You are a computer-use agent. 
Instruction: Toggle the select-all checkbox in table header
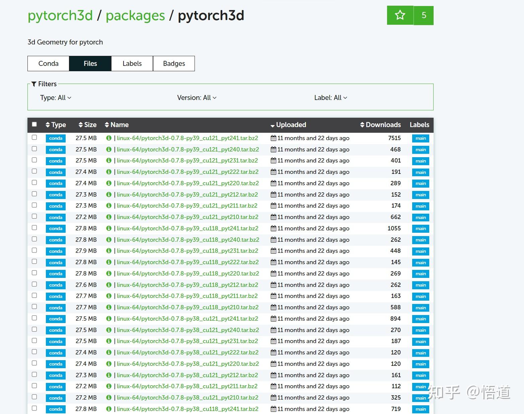click(x=34, y=124)
